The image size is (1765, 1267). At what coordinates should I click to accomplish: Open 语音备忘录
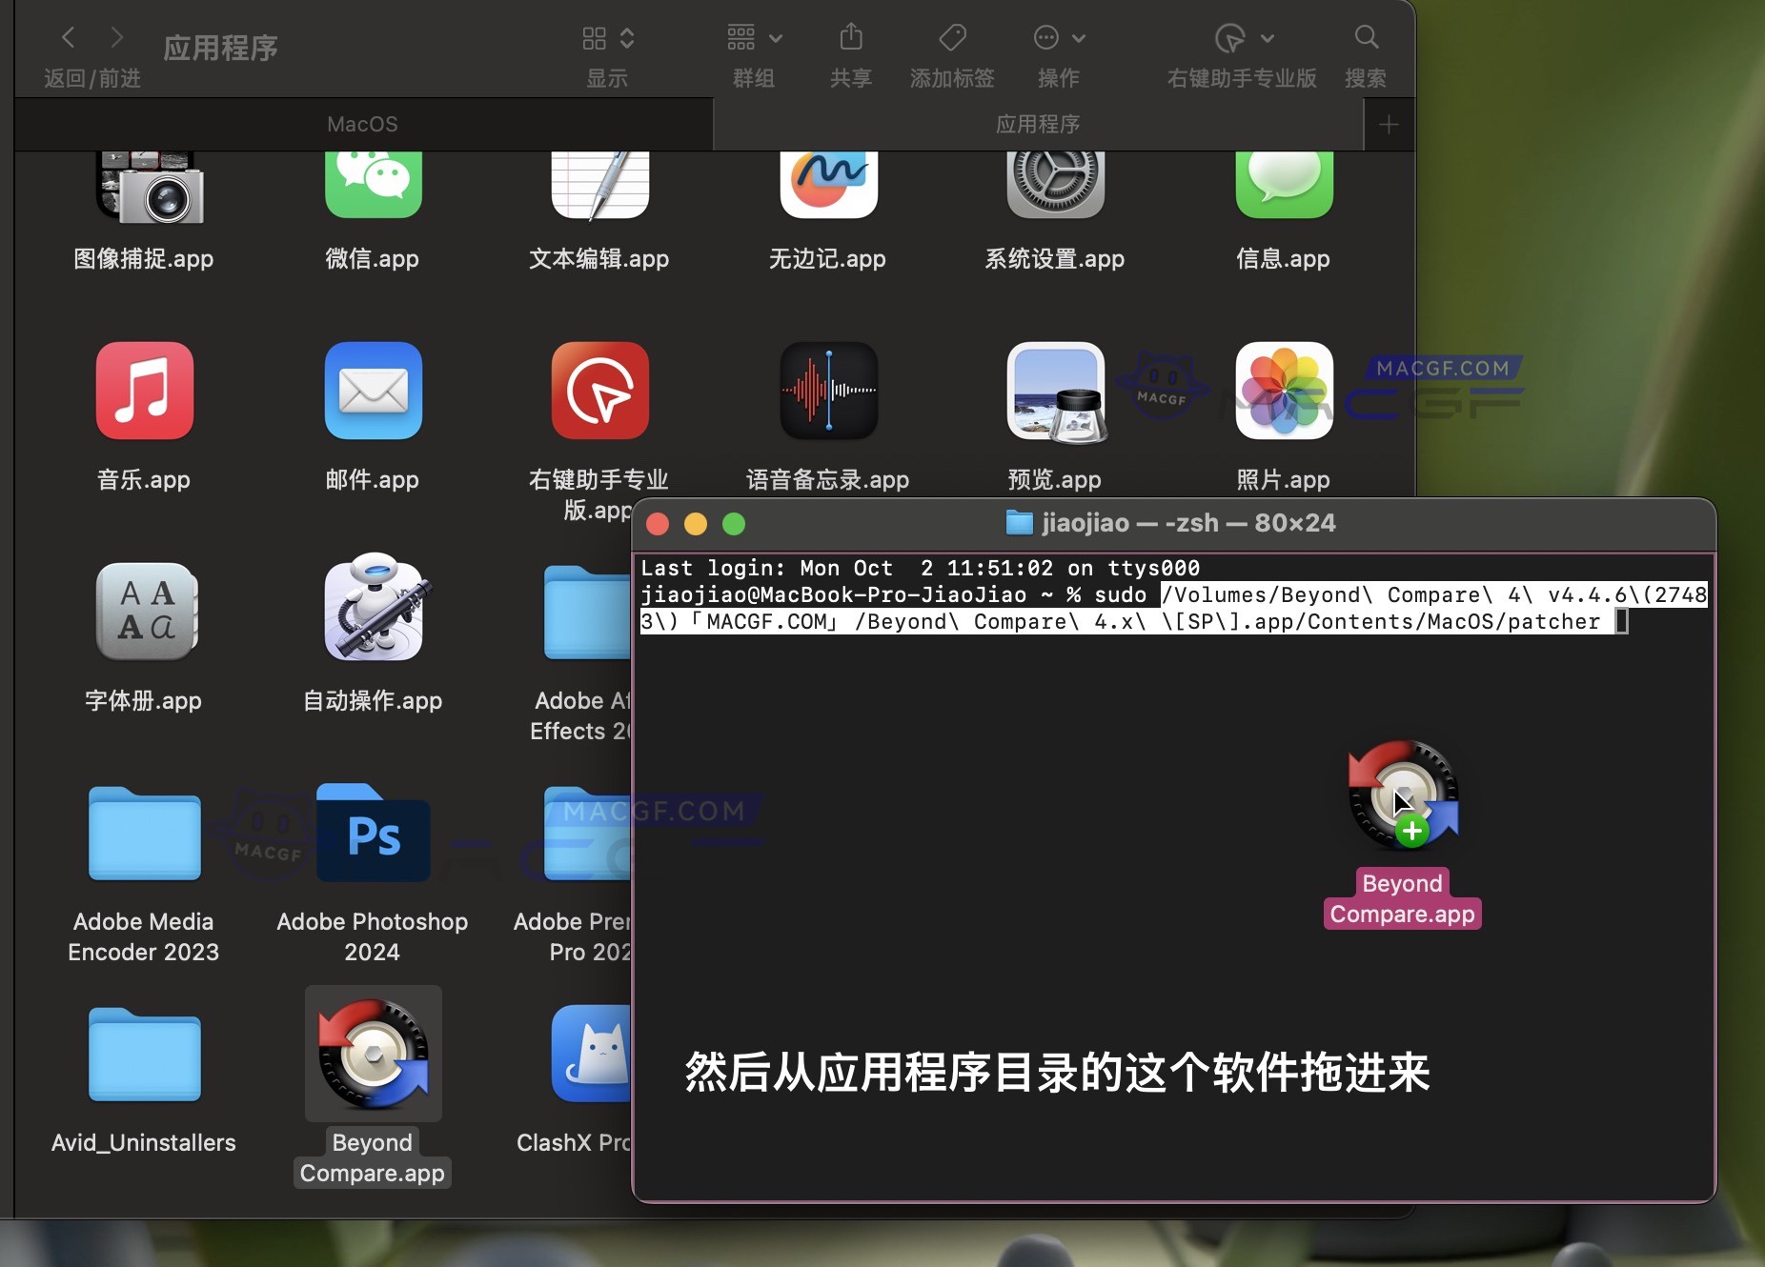(x=828, y=392)
